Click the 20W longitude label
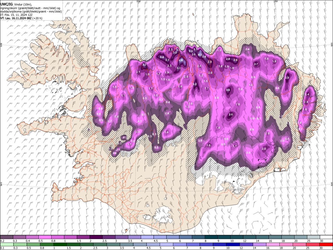Screen dimensions: 333x250 pyautogui.click(x=138, y=1)
